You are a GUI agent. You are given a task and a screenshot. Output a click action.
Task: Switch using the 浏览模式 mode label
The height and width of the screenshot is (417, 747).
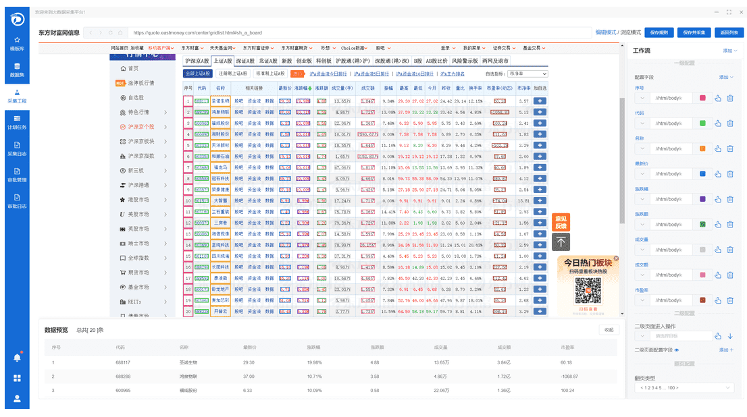pyautogui.click(x=630, y=32)
